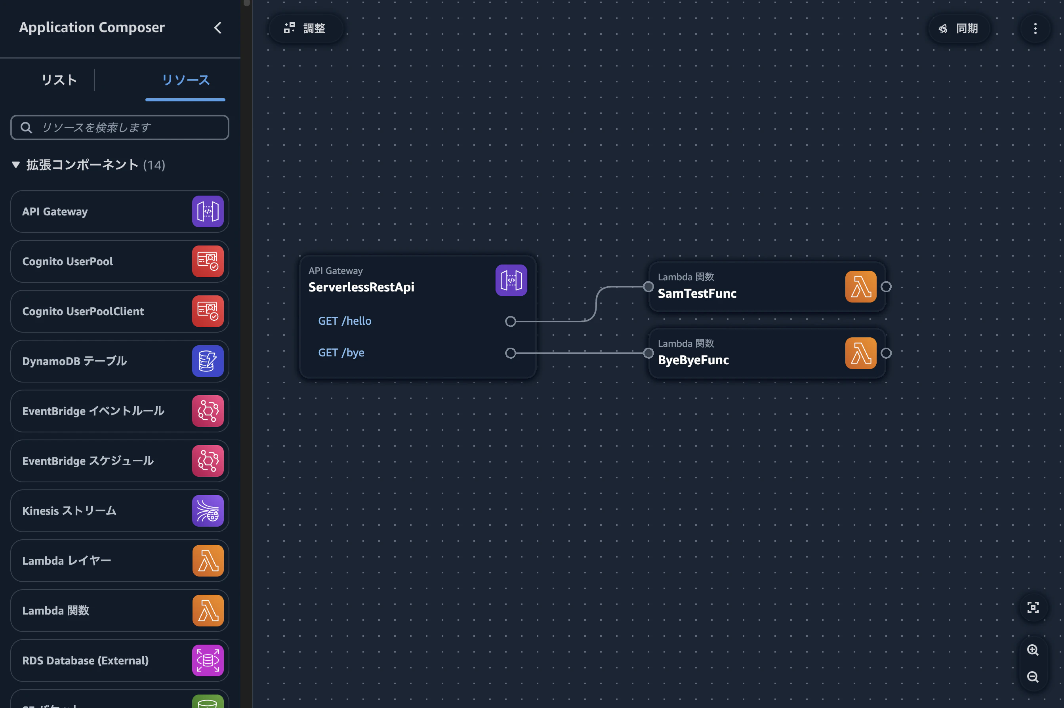This screenshot has height=708, width=1064.
Task: Fit the diagram to the screen
Action: 1033,607
